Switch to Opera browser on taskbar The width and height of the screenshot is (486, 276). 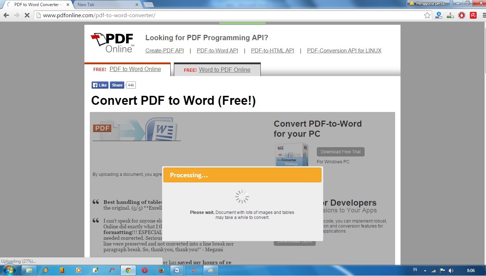tap(145, 270)
